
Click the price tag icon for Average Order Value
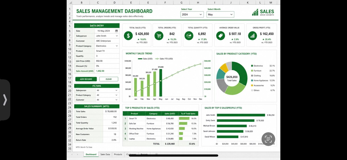pos(220,36)
